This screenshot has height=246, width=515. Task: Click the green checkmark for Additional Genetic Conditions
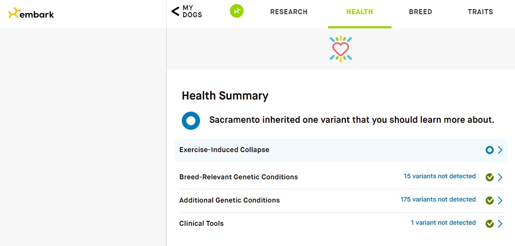click(x=489, y=201)
